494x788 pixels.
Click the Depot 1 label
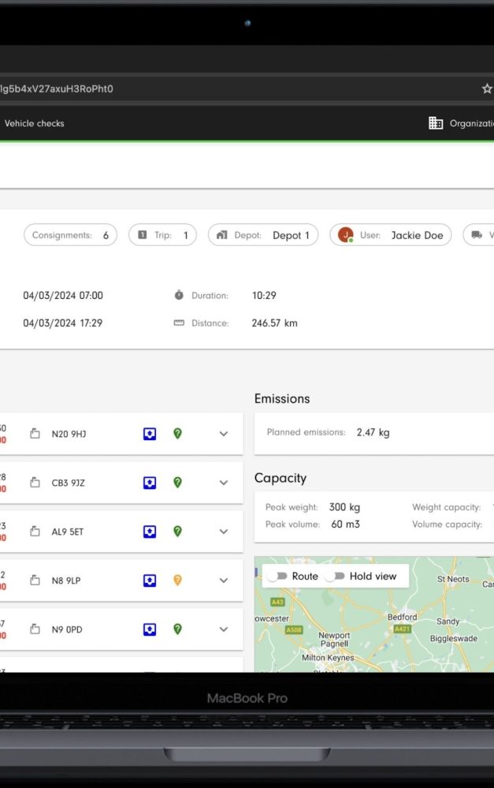point(293,234)
